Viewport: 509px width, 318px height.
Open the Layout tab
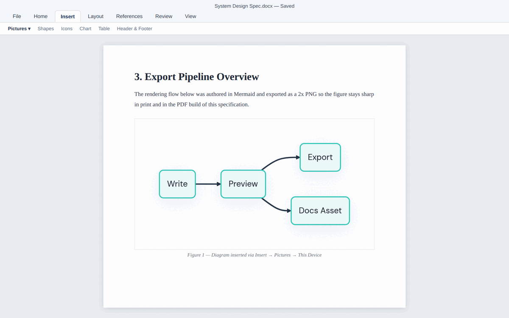[95, 16]
